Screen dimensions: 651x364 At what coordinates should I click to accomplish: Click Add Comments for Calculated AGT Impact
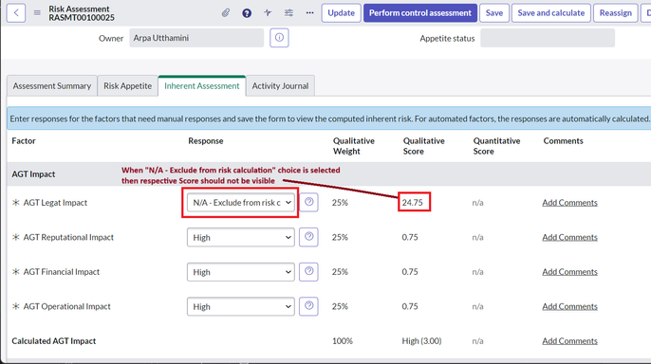[569, 341]
